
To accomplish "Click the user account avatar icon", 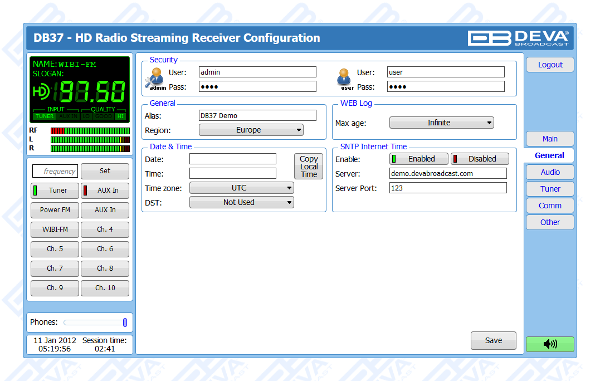I will coord(345,78).
